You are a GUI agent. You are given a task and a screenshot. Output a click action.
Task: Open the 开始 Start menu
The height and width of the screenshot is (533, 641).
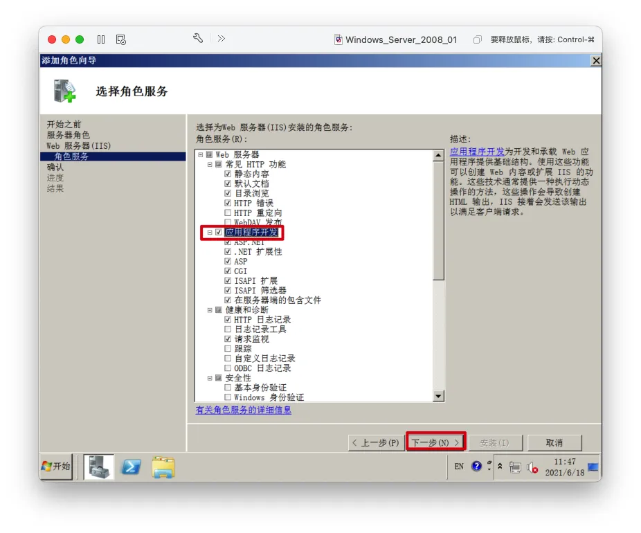tap(56, 467)
